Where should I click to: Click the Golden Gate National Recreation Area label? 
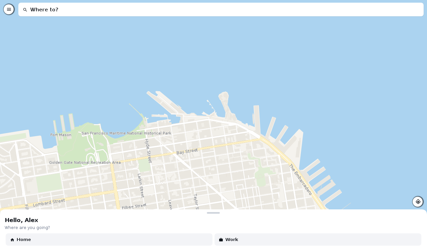(85, 162)
